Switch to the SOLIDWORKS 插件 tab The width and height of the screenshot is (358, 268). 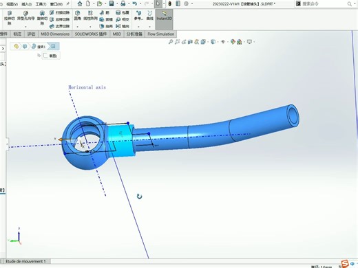click(x=91, y=34)
